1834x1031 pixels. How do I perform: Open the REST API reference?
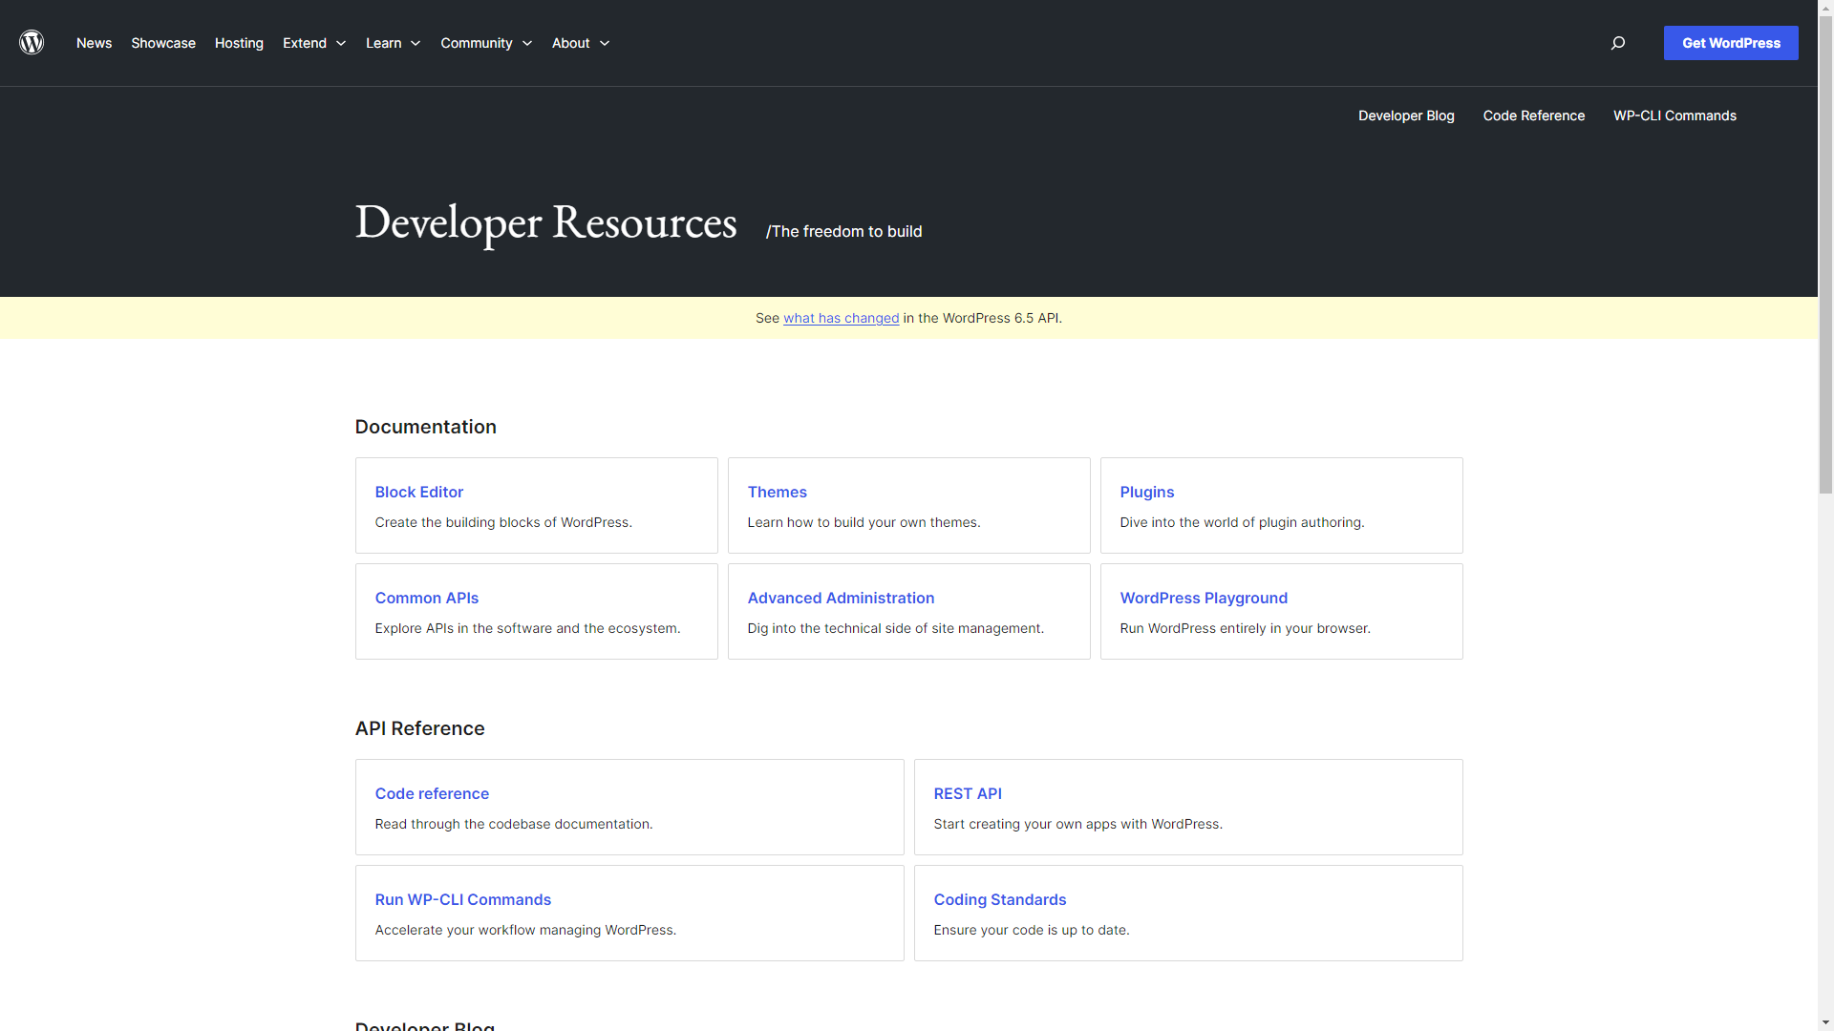pos(968,793)
